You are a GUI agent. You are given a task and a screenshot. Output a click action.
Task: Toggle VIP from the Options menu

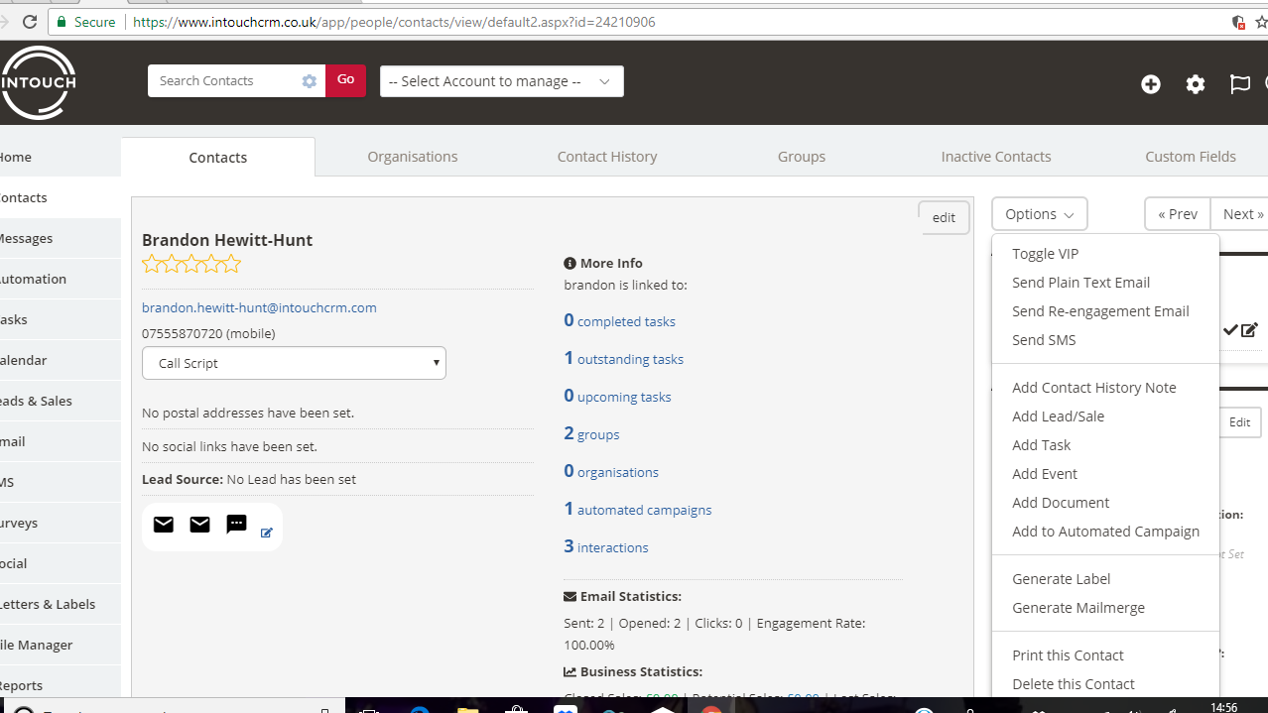(x=1045, y=254)
